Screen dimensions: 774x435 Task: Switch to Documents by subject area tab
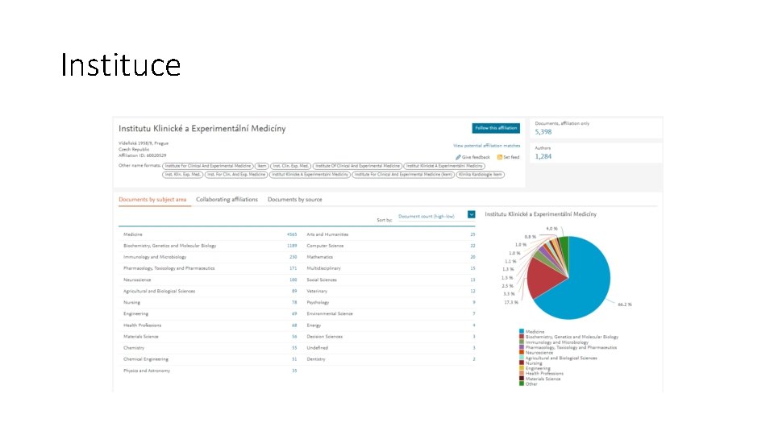coord(152,200)
